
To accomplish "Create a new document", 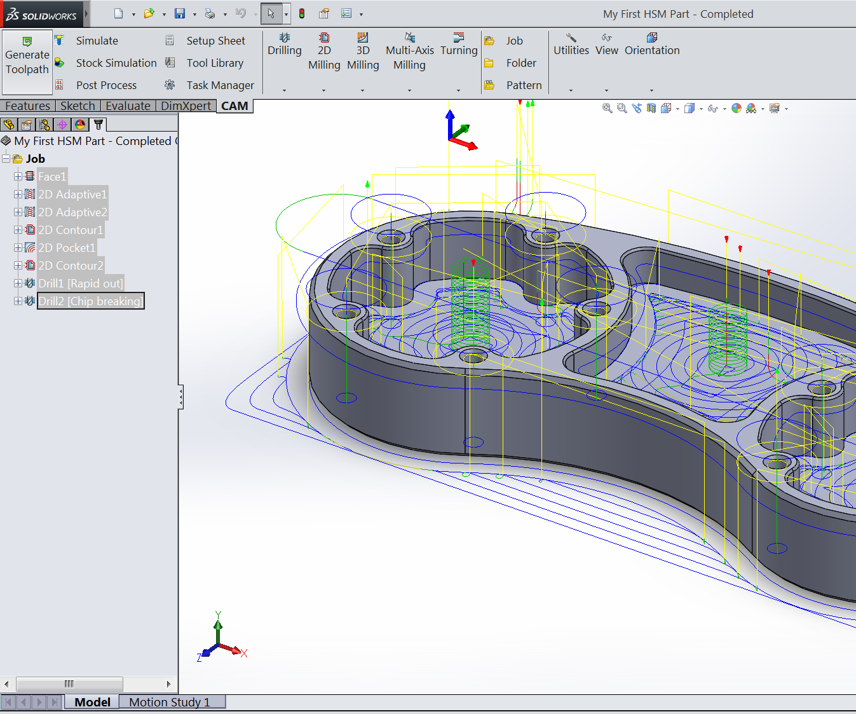I will (118, 13).
